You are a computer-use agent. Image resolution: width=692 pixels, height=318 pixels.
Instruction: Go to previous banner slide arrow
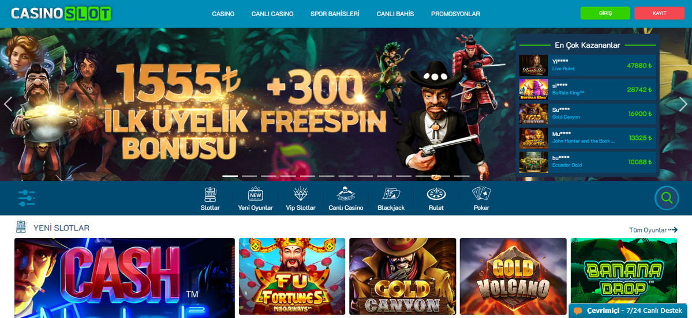click(x=8, y=104)
